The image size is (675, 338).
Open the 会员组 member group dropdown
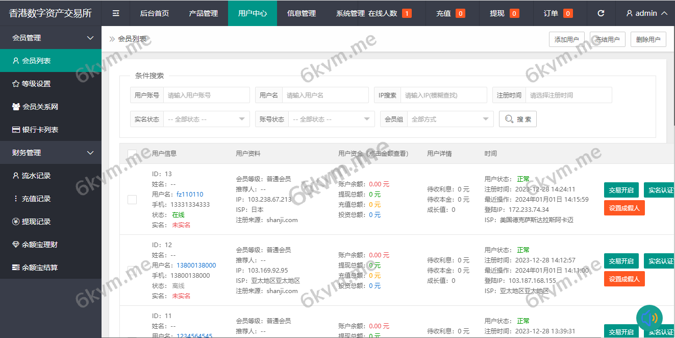tap(449, 118)
